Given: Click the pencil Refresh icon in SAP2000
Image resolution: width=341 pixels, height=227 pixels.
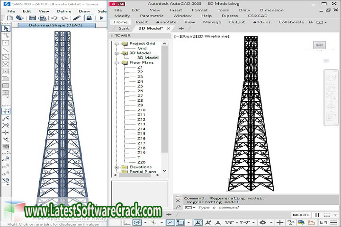Looking at the screenshot, I should [x=77, y=18].
